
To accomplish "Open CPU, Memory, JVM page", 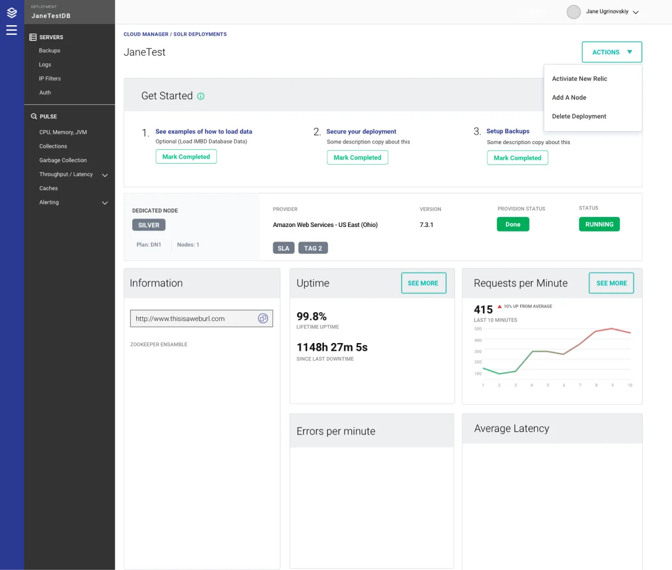I will click(x=63, y=132).
